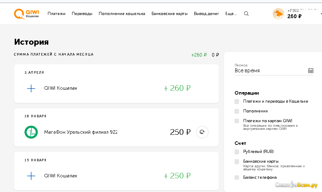Check the Рублевый (RUB) account filter
The width and height of the screenshot is (322, 192).
point(237,152)
